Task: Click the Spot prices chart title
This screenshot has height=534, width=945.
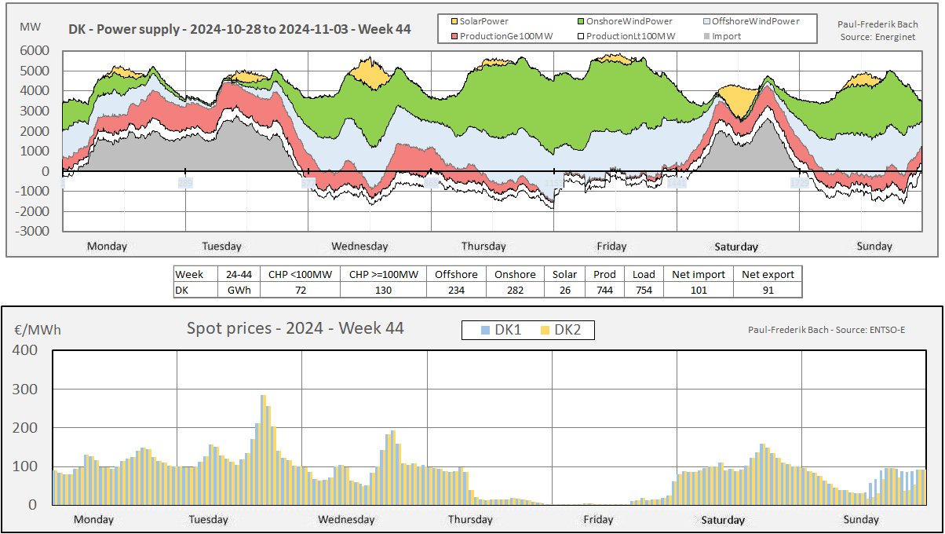Action: pyautogui.click(x=295, y=328)
